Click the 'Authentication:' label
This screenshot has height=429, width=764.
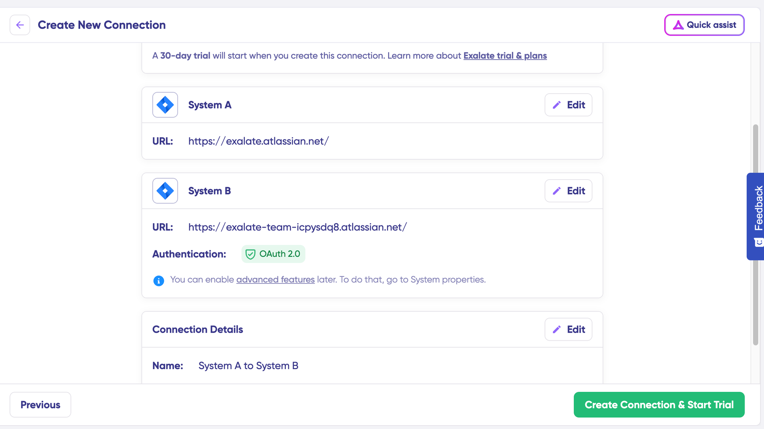tap(189, 254)
